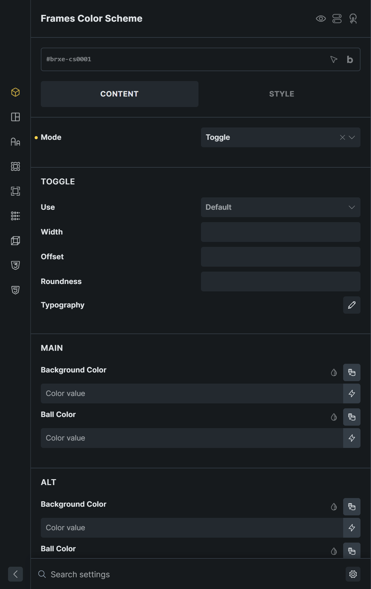Click the Typography label
Screen dimensions: 371x589
click(63, 305)
